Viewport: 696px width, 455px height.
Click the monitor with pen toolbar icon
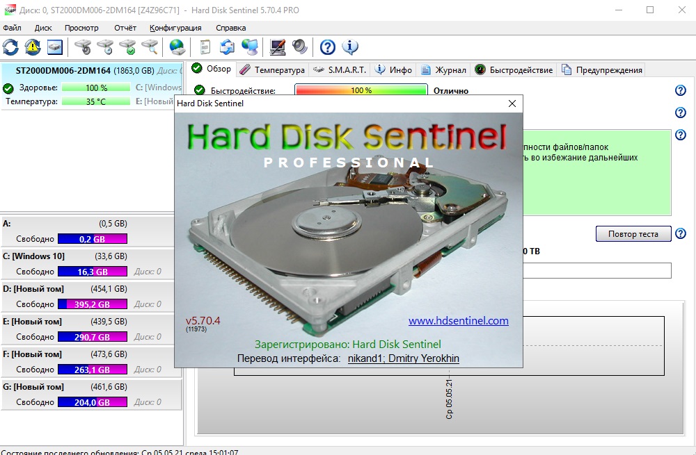(278, 47)
